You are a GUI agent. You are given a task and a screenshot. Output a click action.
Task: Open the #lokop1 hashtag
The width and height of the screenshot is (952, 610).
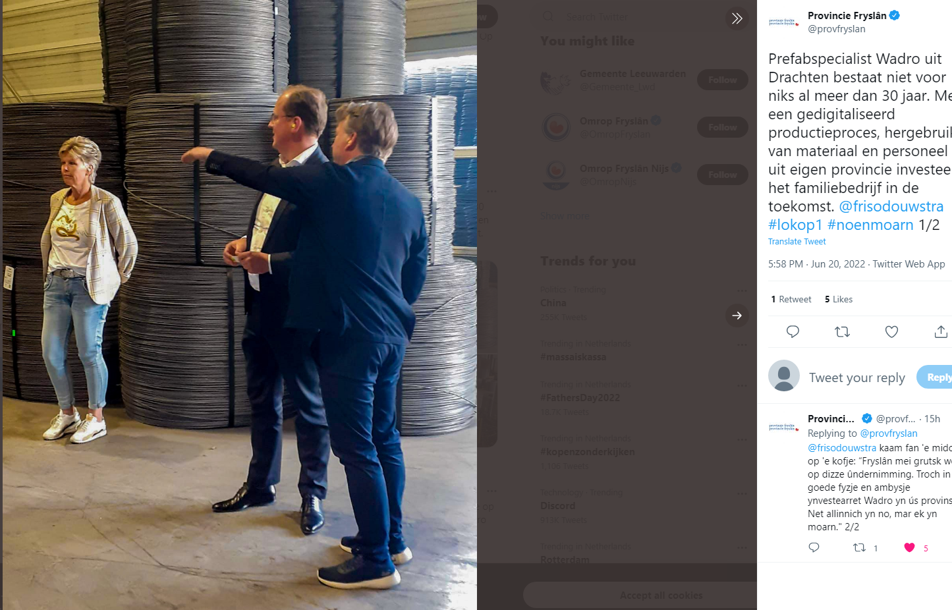[795, 225]
